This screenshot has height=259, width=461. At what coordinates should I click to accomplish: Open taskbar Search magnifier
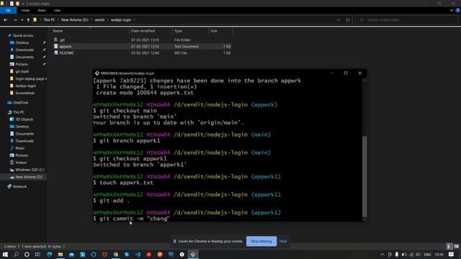pyautogui.click(x=16, y=254)
